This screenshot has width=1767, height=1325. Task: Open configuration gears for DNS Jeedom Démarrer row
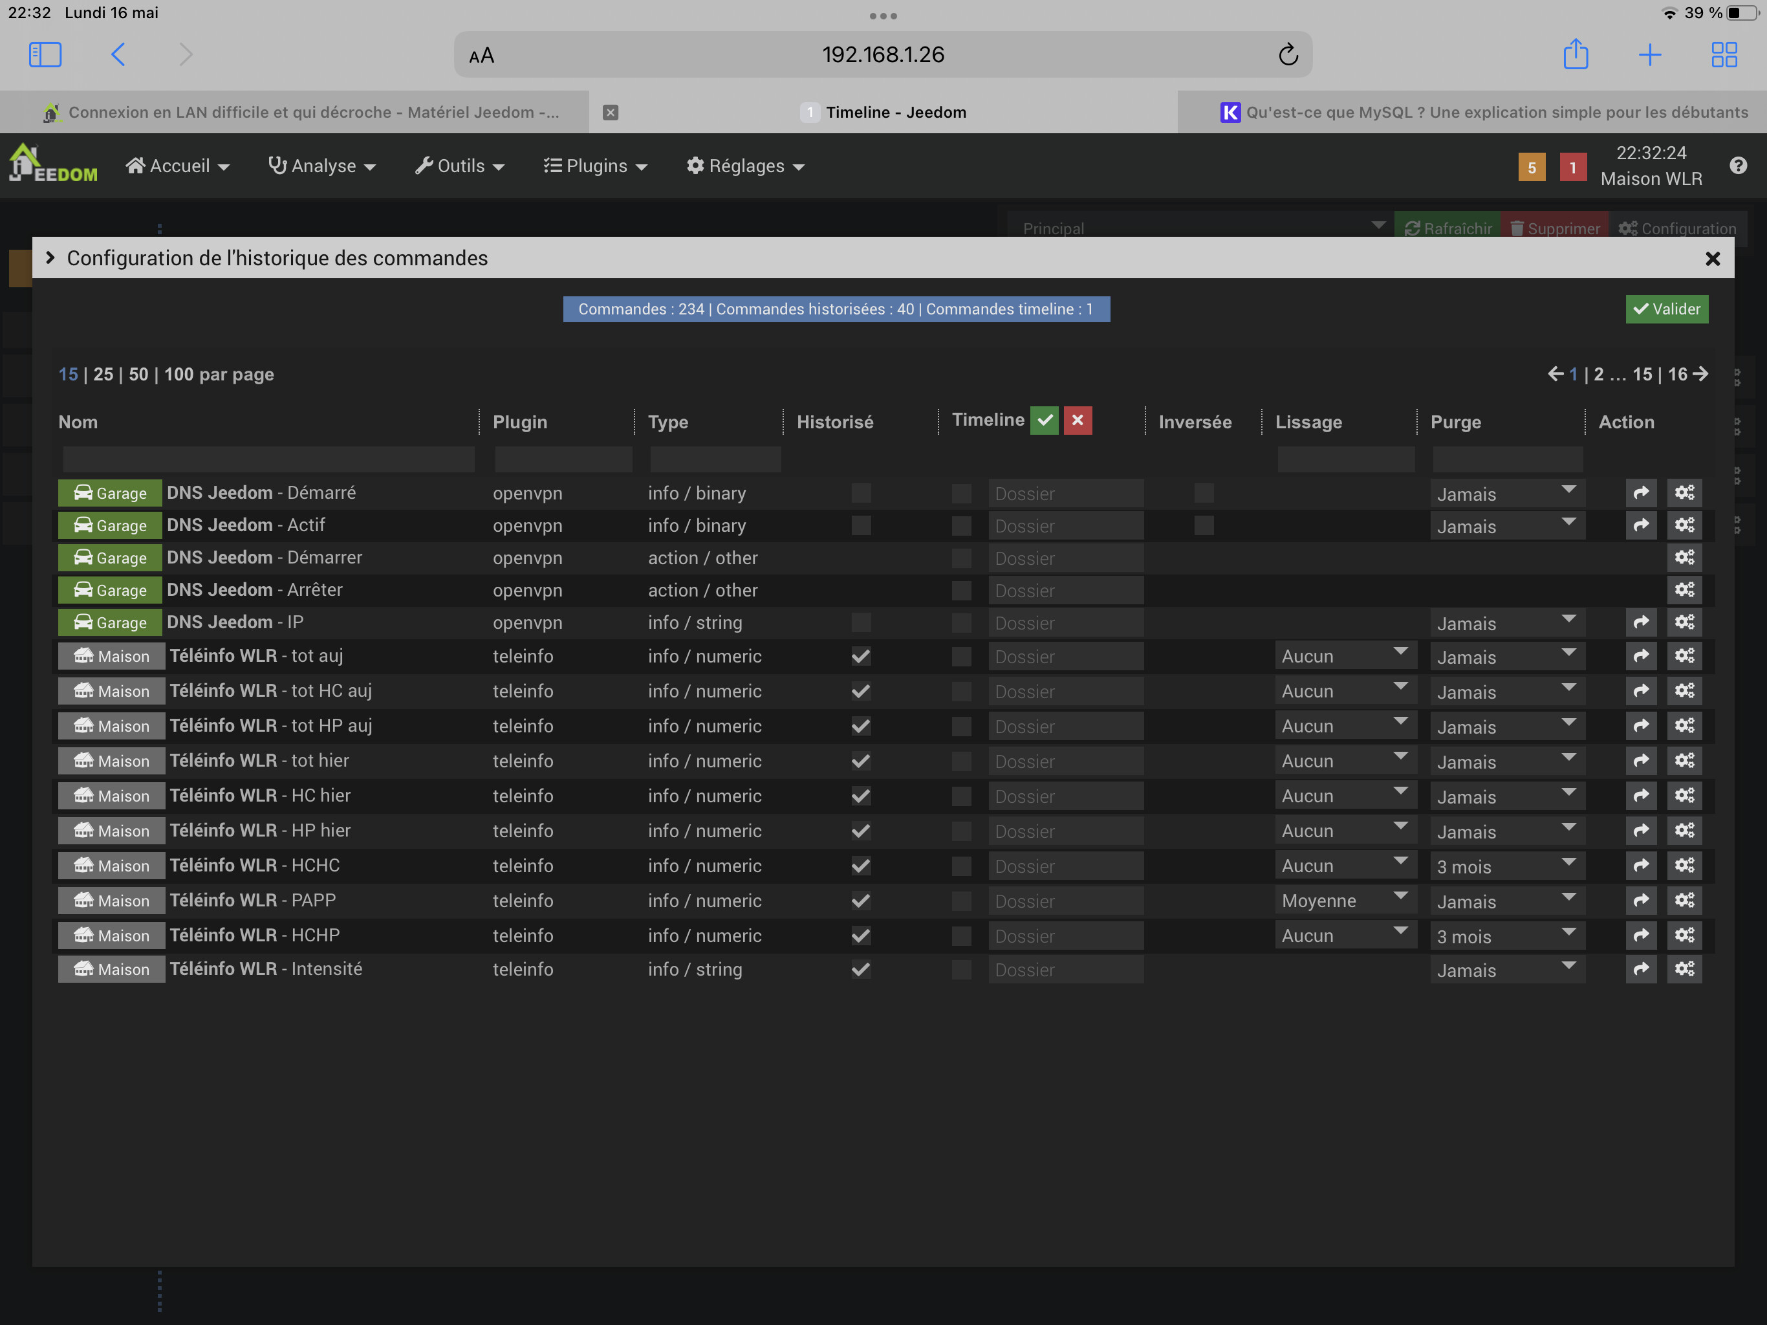(1684, 558)
